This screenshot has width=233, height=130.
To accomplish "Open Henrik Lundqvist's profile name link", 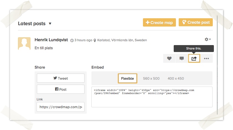I will pyautogui.click(x=51, y=40).
